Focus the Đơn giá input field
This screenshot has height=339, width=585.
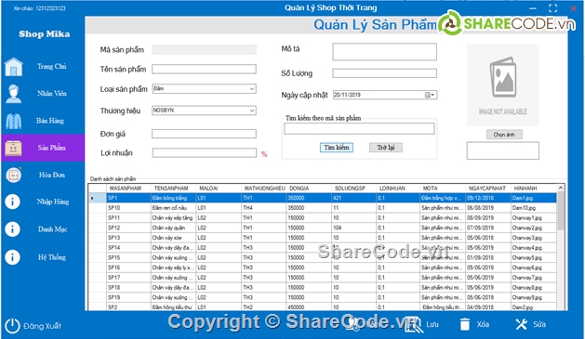(204, 134)
